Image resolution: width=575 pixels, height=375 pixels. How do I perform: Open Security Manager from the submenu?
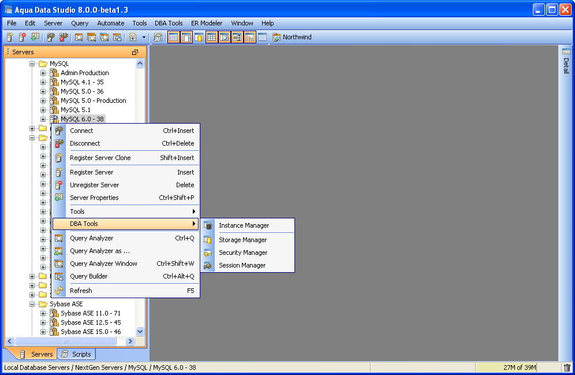tap(248, 253)
